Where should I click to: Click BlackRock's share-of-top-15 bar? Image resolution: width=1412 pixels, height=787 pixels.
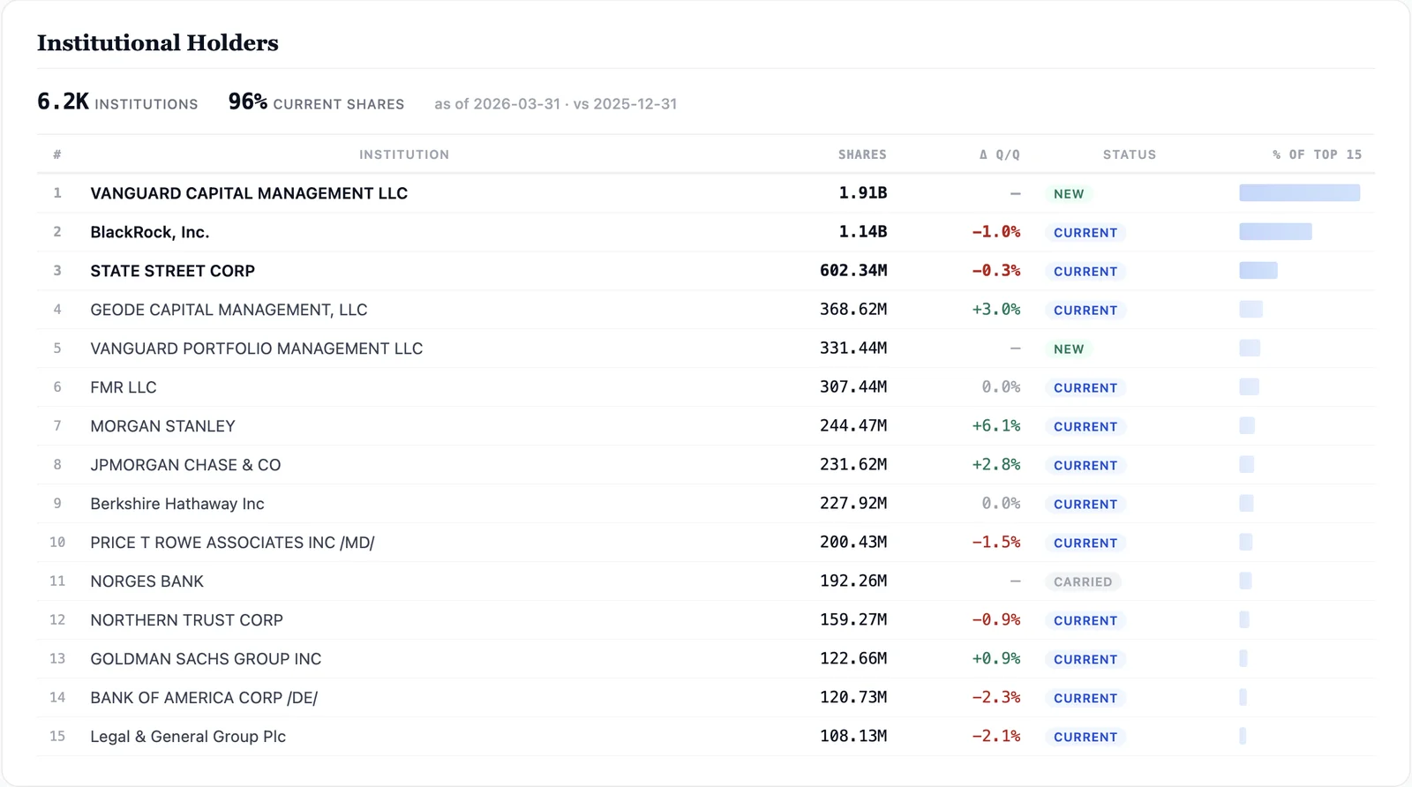1275,232
